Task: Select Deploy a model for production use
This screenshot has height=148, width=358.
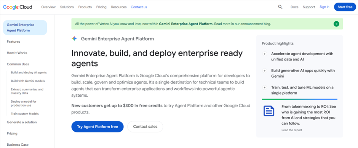Action: tap(24, 103)
